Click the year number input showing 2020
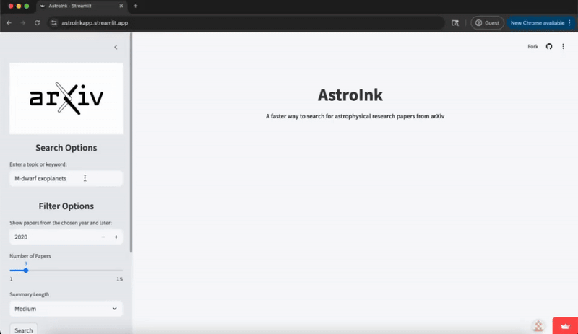The width and height of the screenshot is (578, 334). [x=53, y=237]
